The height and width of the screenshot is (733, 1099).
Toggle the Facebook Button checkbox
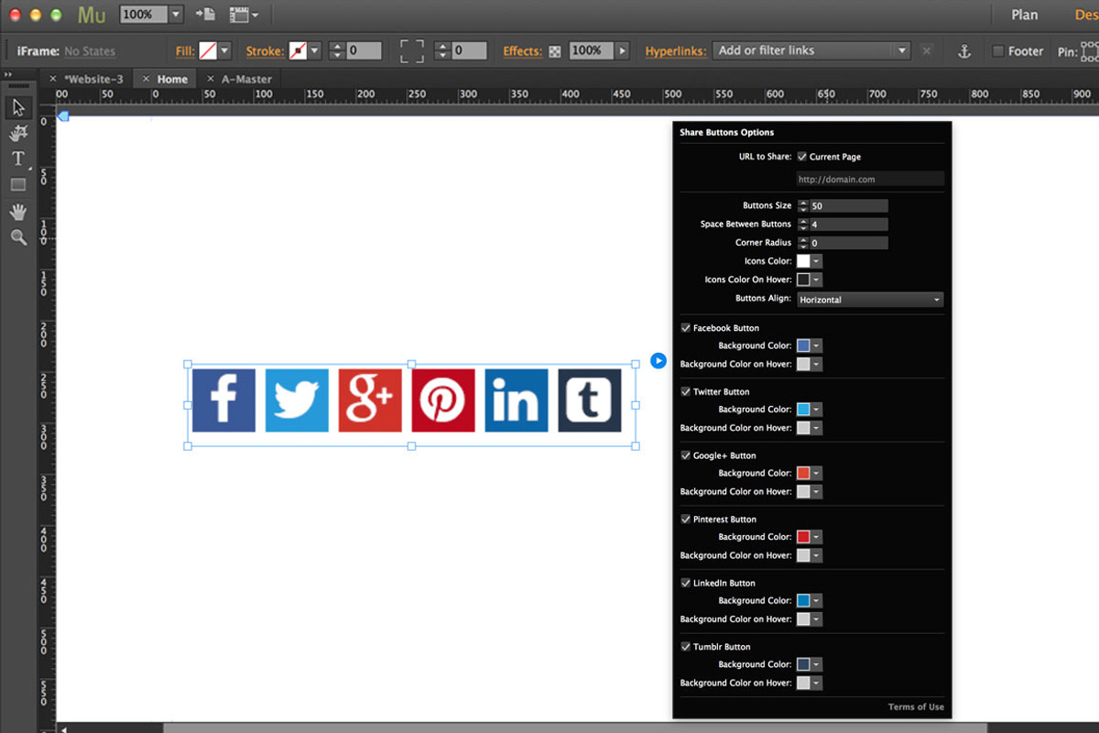[x=686, y=328]
